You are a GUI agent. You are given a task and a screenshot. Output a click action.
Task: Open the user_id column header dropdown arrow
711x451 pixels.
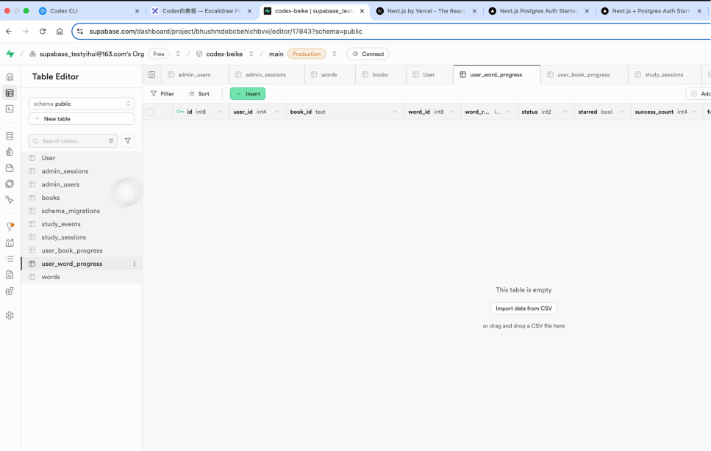tap(277, 112)
